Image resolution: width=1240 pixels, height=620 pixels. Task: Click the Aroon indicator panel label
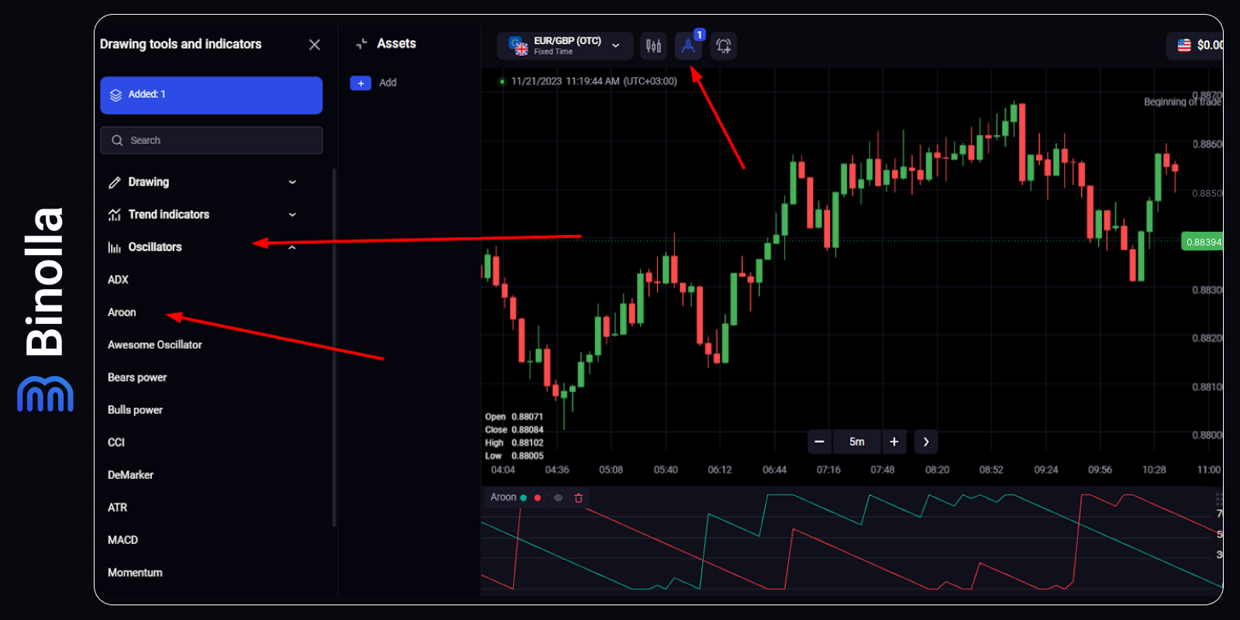[x=503, y=498]
